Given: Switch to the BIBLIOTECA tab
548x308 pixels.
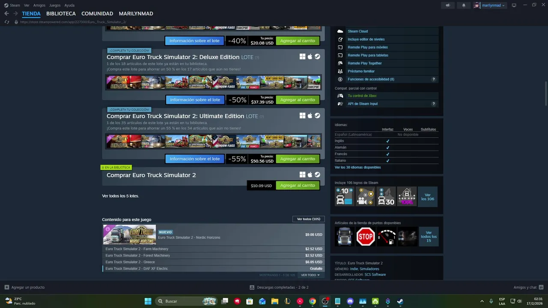Looking at the screenshot, I should coord(61,14).
